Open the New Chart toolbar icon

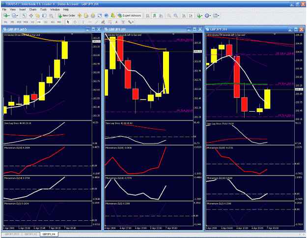[x=5, y=15]
